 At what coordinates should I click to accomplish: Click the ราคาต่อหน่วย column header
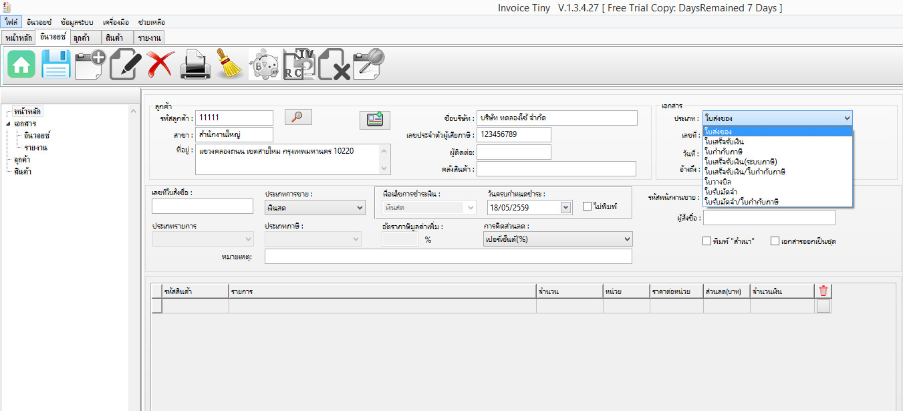point(676,291)
